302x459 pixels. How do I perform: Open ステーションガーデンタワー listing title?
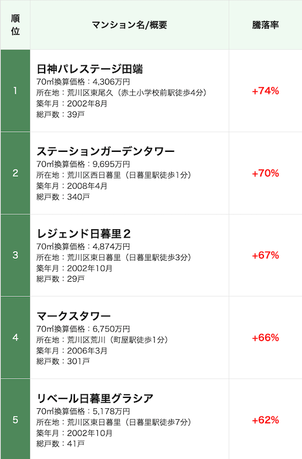coord(106,151)
